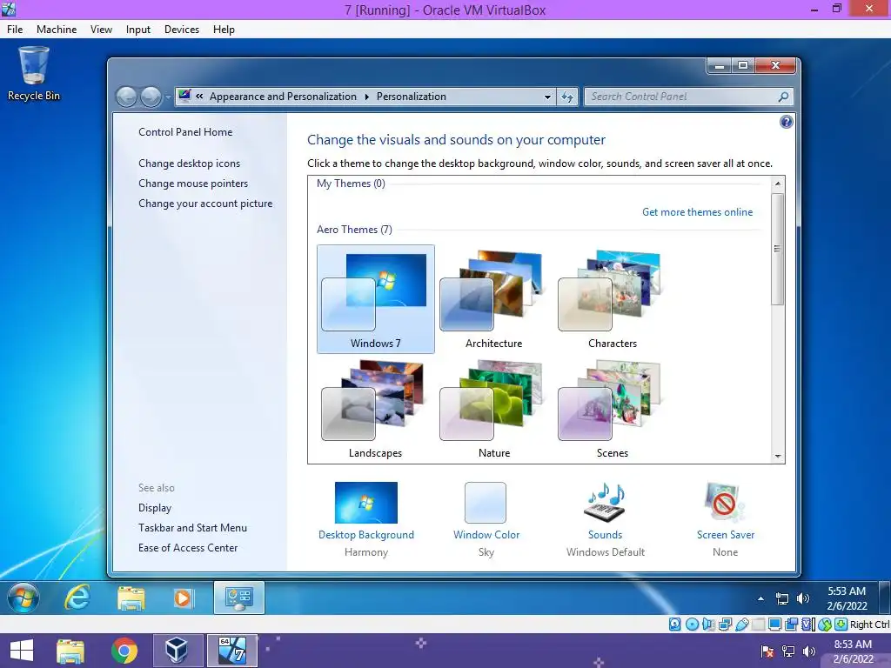Click the host taskbar running VM 7 icon
This screenshot has width=891, height=668.
point(232,651)
